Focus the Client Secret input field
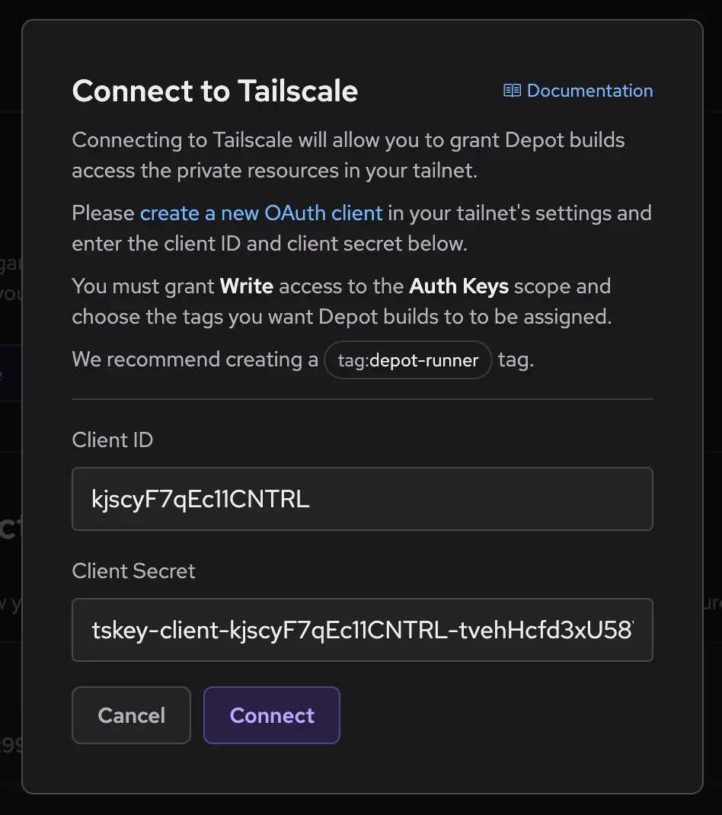The width and height of the screenshot is (722, 815). coord(362,630)
